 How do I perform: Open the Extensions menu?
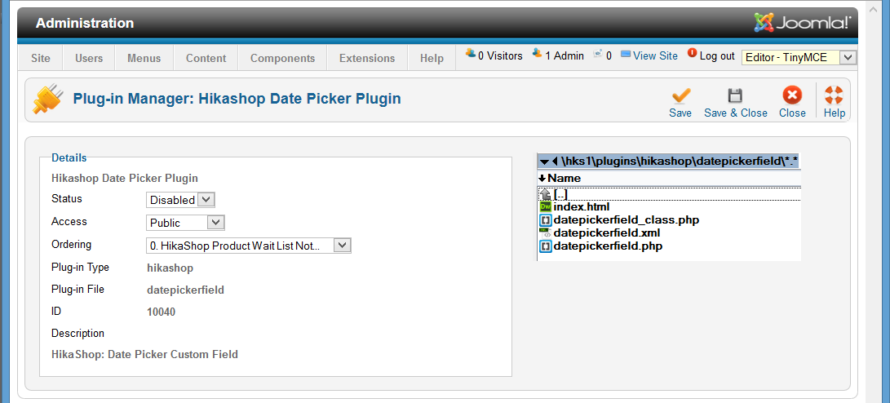point(367,58)
